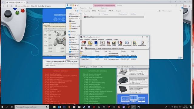Click red X delete icon in Explorer quick toolbar
The image size is (194, 109).
coord(75,5)
